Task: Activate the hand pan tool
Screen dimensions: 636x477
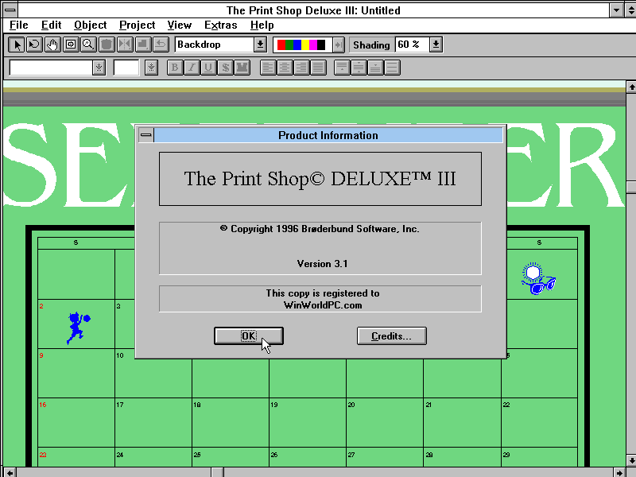Action: point(52,45)
